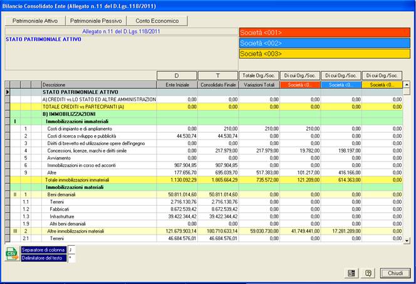Click Separatore di colonna label

[x=43, y=250]
